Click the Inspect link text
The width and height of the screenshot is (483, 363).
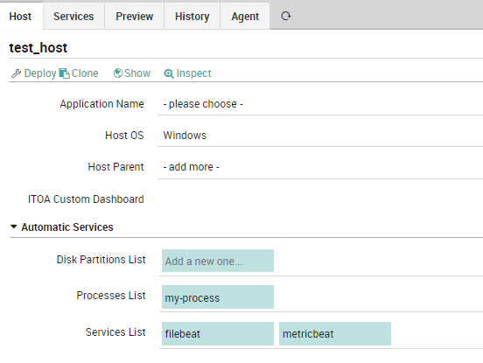[193, 73]
